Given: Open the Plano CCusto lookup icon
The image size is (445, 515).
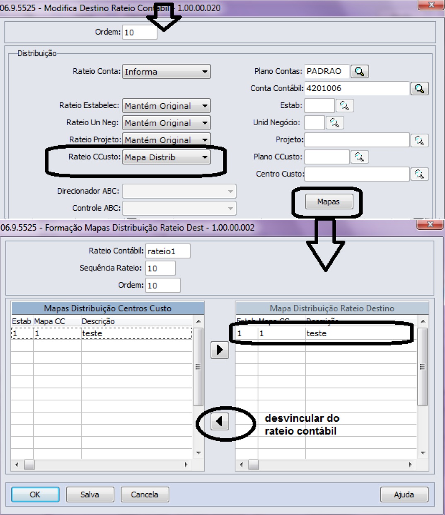Looking at the screenshot, I should point(359,157).
